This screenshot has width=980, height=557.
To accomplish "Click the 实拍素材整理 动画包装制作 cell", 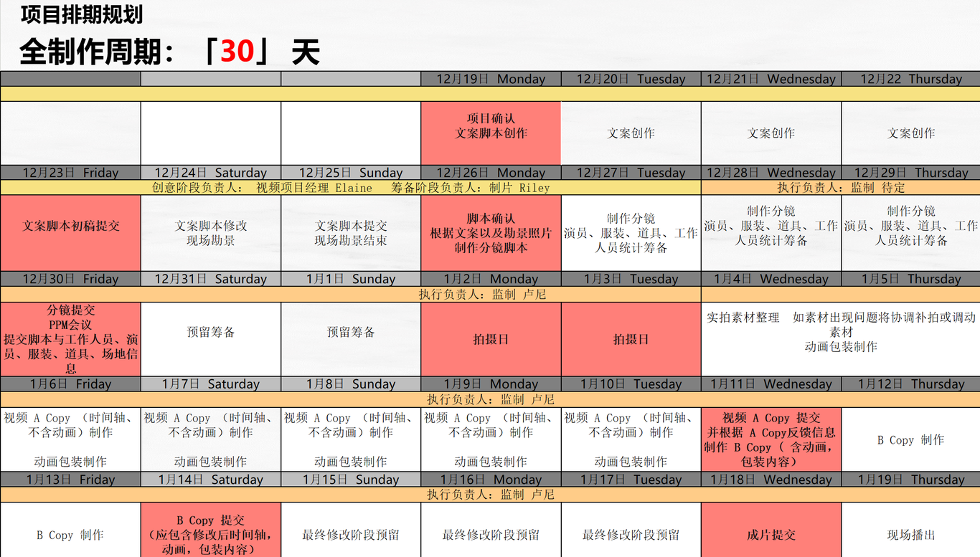I will (x=841, y=339).
